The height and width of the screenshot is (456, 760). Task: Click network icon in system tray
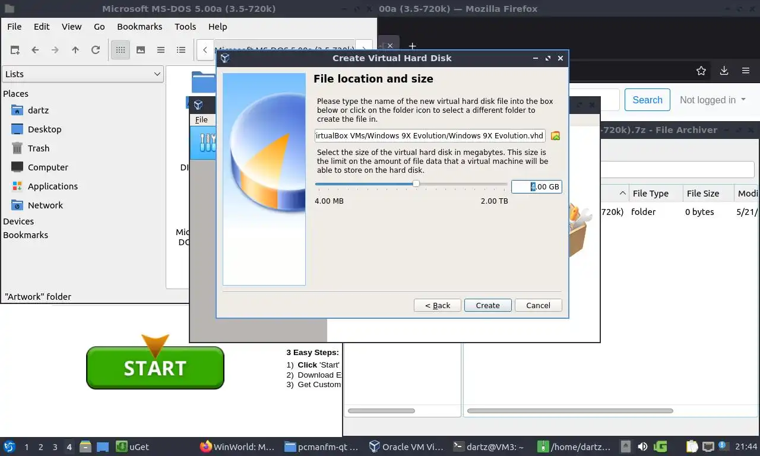708,446
